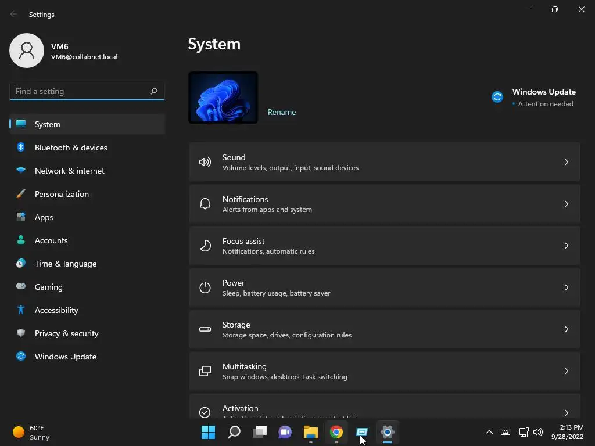This screenshot has width=595, height=446.
Task: Go to Bluetooth & devices section
Action: click(x=87, y=148)
